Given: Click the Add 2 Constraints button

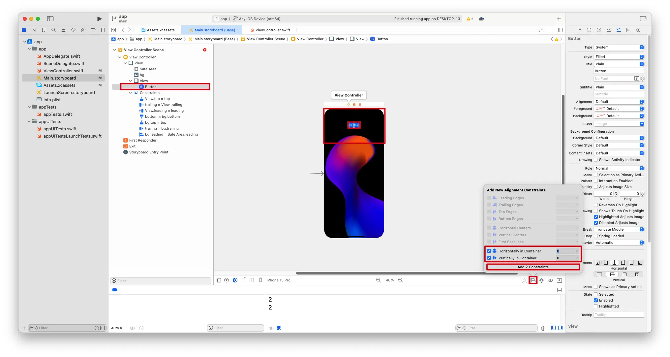Looking at the screenshot, I should [x=533, y=267].
